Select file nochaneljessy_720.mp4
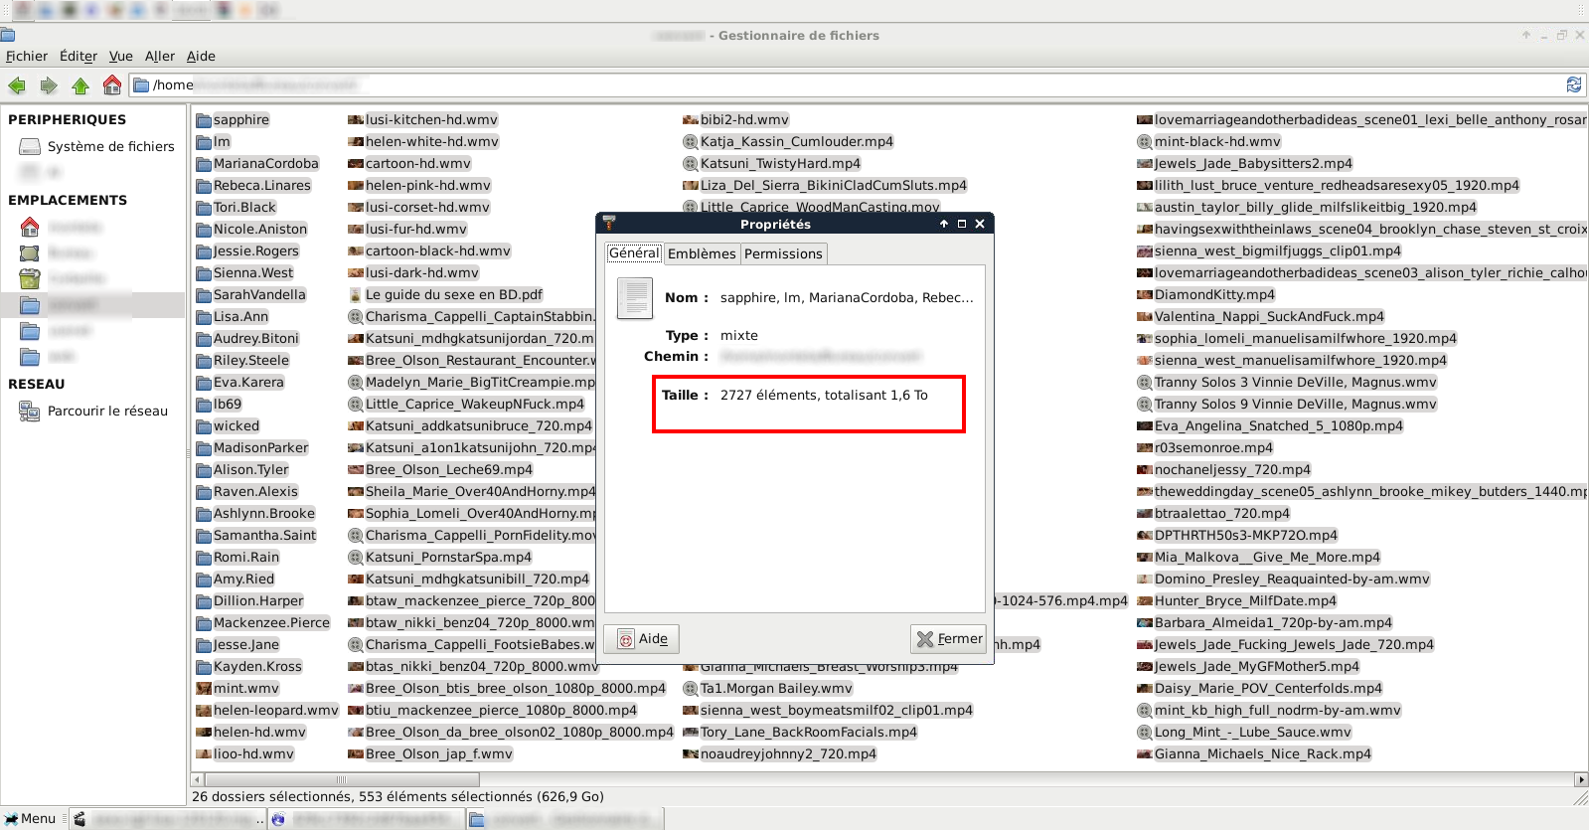Image resolution: width=1589 pixels, height=830 pixels. point(1223,470)
